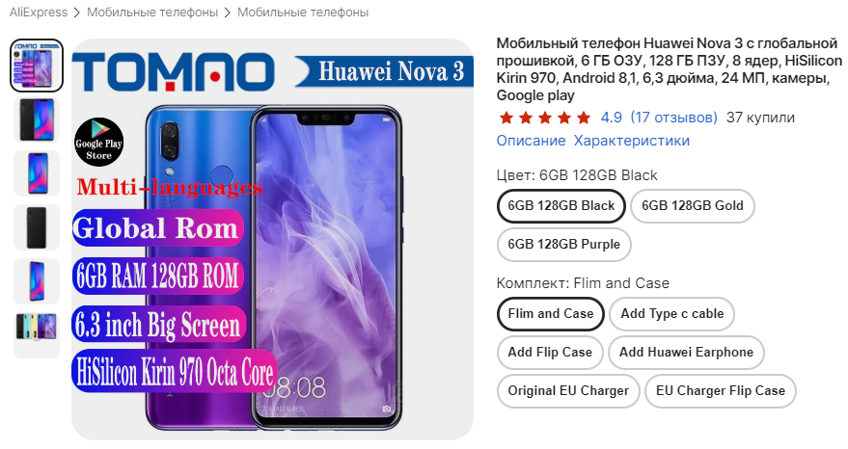This screenshot has width=848, height=449.
Task: Select the Original EU Charger bundle
Action: point(568,390)
